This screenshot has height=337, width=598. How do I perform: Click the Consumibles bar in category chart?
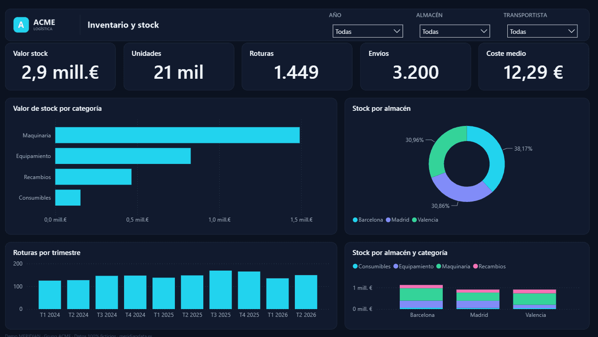click(x=68, y=198)
